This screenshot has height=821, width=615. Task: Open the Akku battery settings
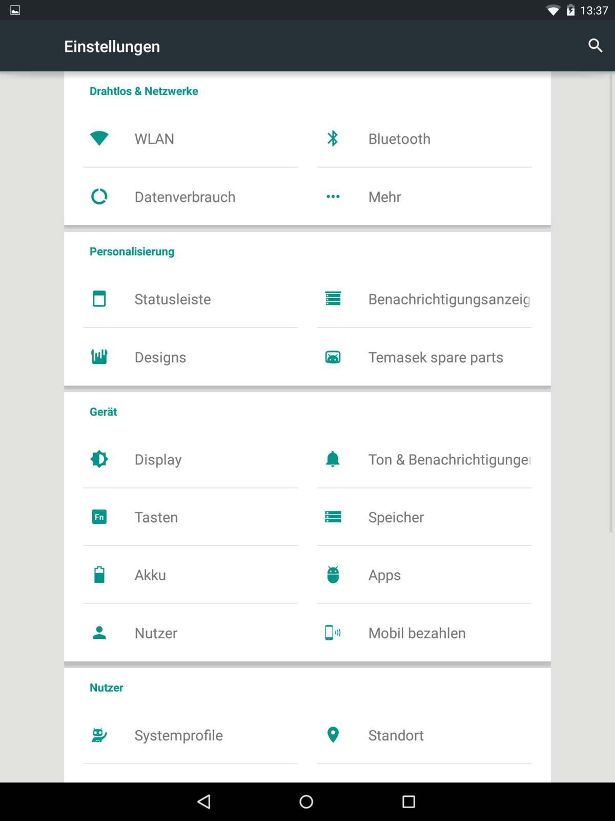tap(150, 575)
